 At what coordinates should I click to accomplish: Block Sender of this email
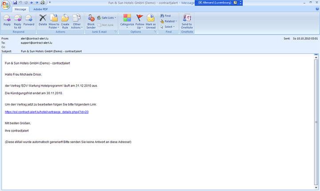click(91, 20)
